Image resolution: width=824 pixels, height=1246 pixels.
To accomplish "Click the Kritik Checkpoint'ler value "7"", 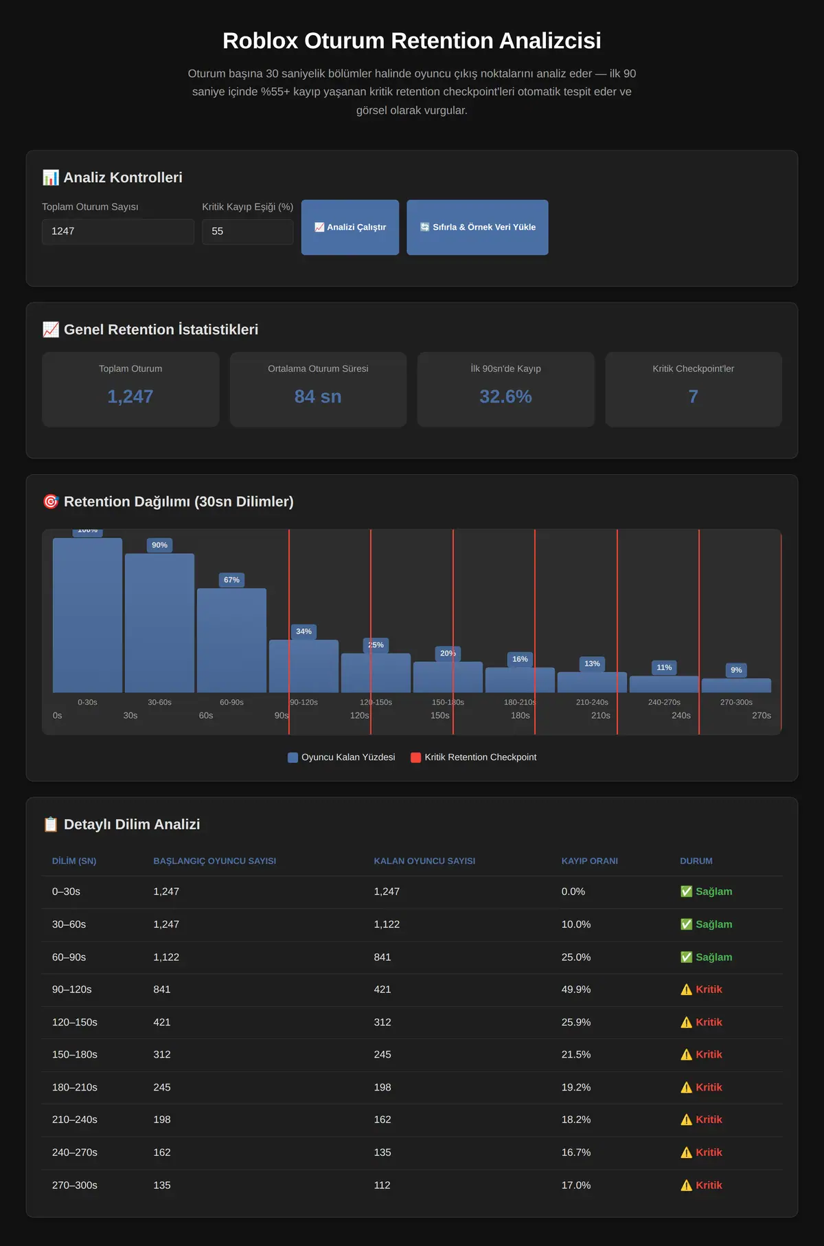I will 694,397.
